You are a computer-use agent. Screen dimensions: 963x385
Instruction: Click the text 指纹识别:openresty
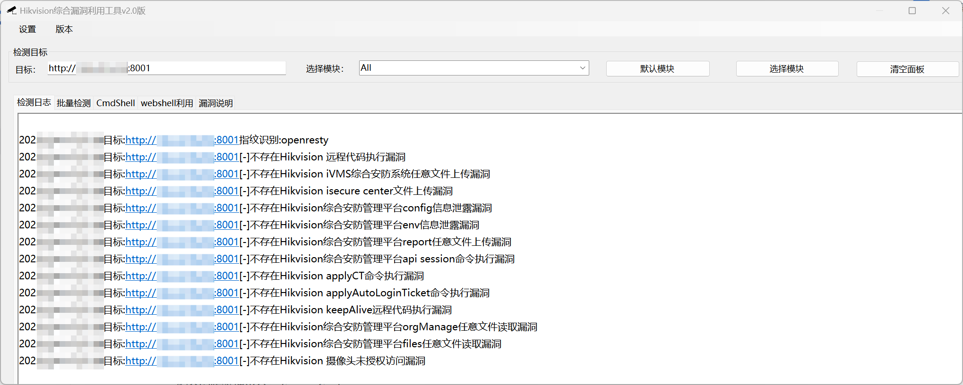[284, 140]
